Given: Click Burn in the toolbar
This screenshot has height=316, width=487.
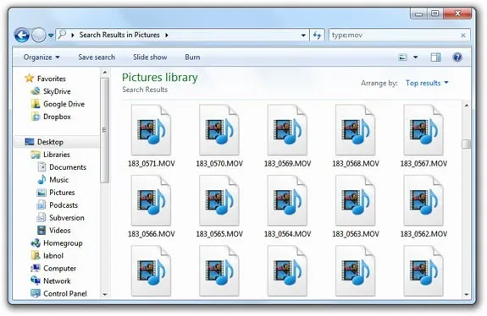Looking at the screenshot, I should [x=192, y=57].
